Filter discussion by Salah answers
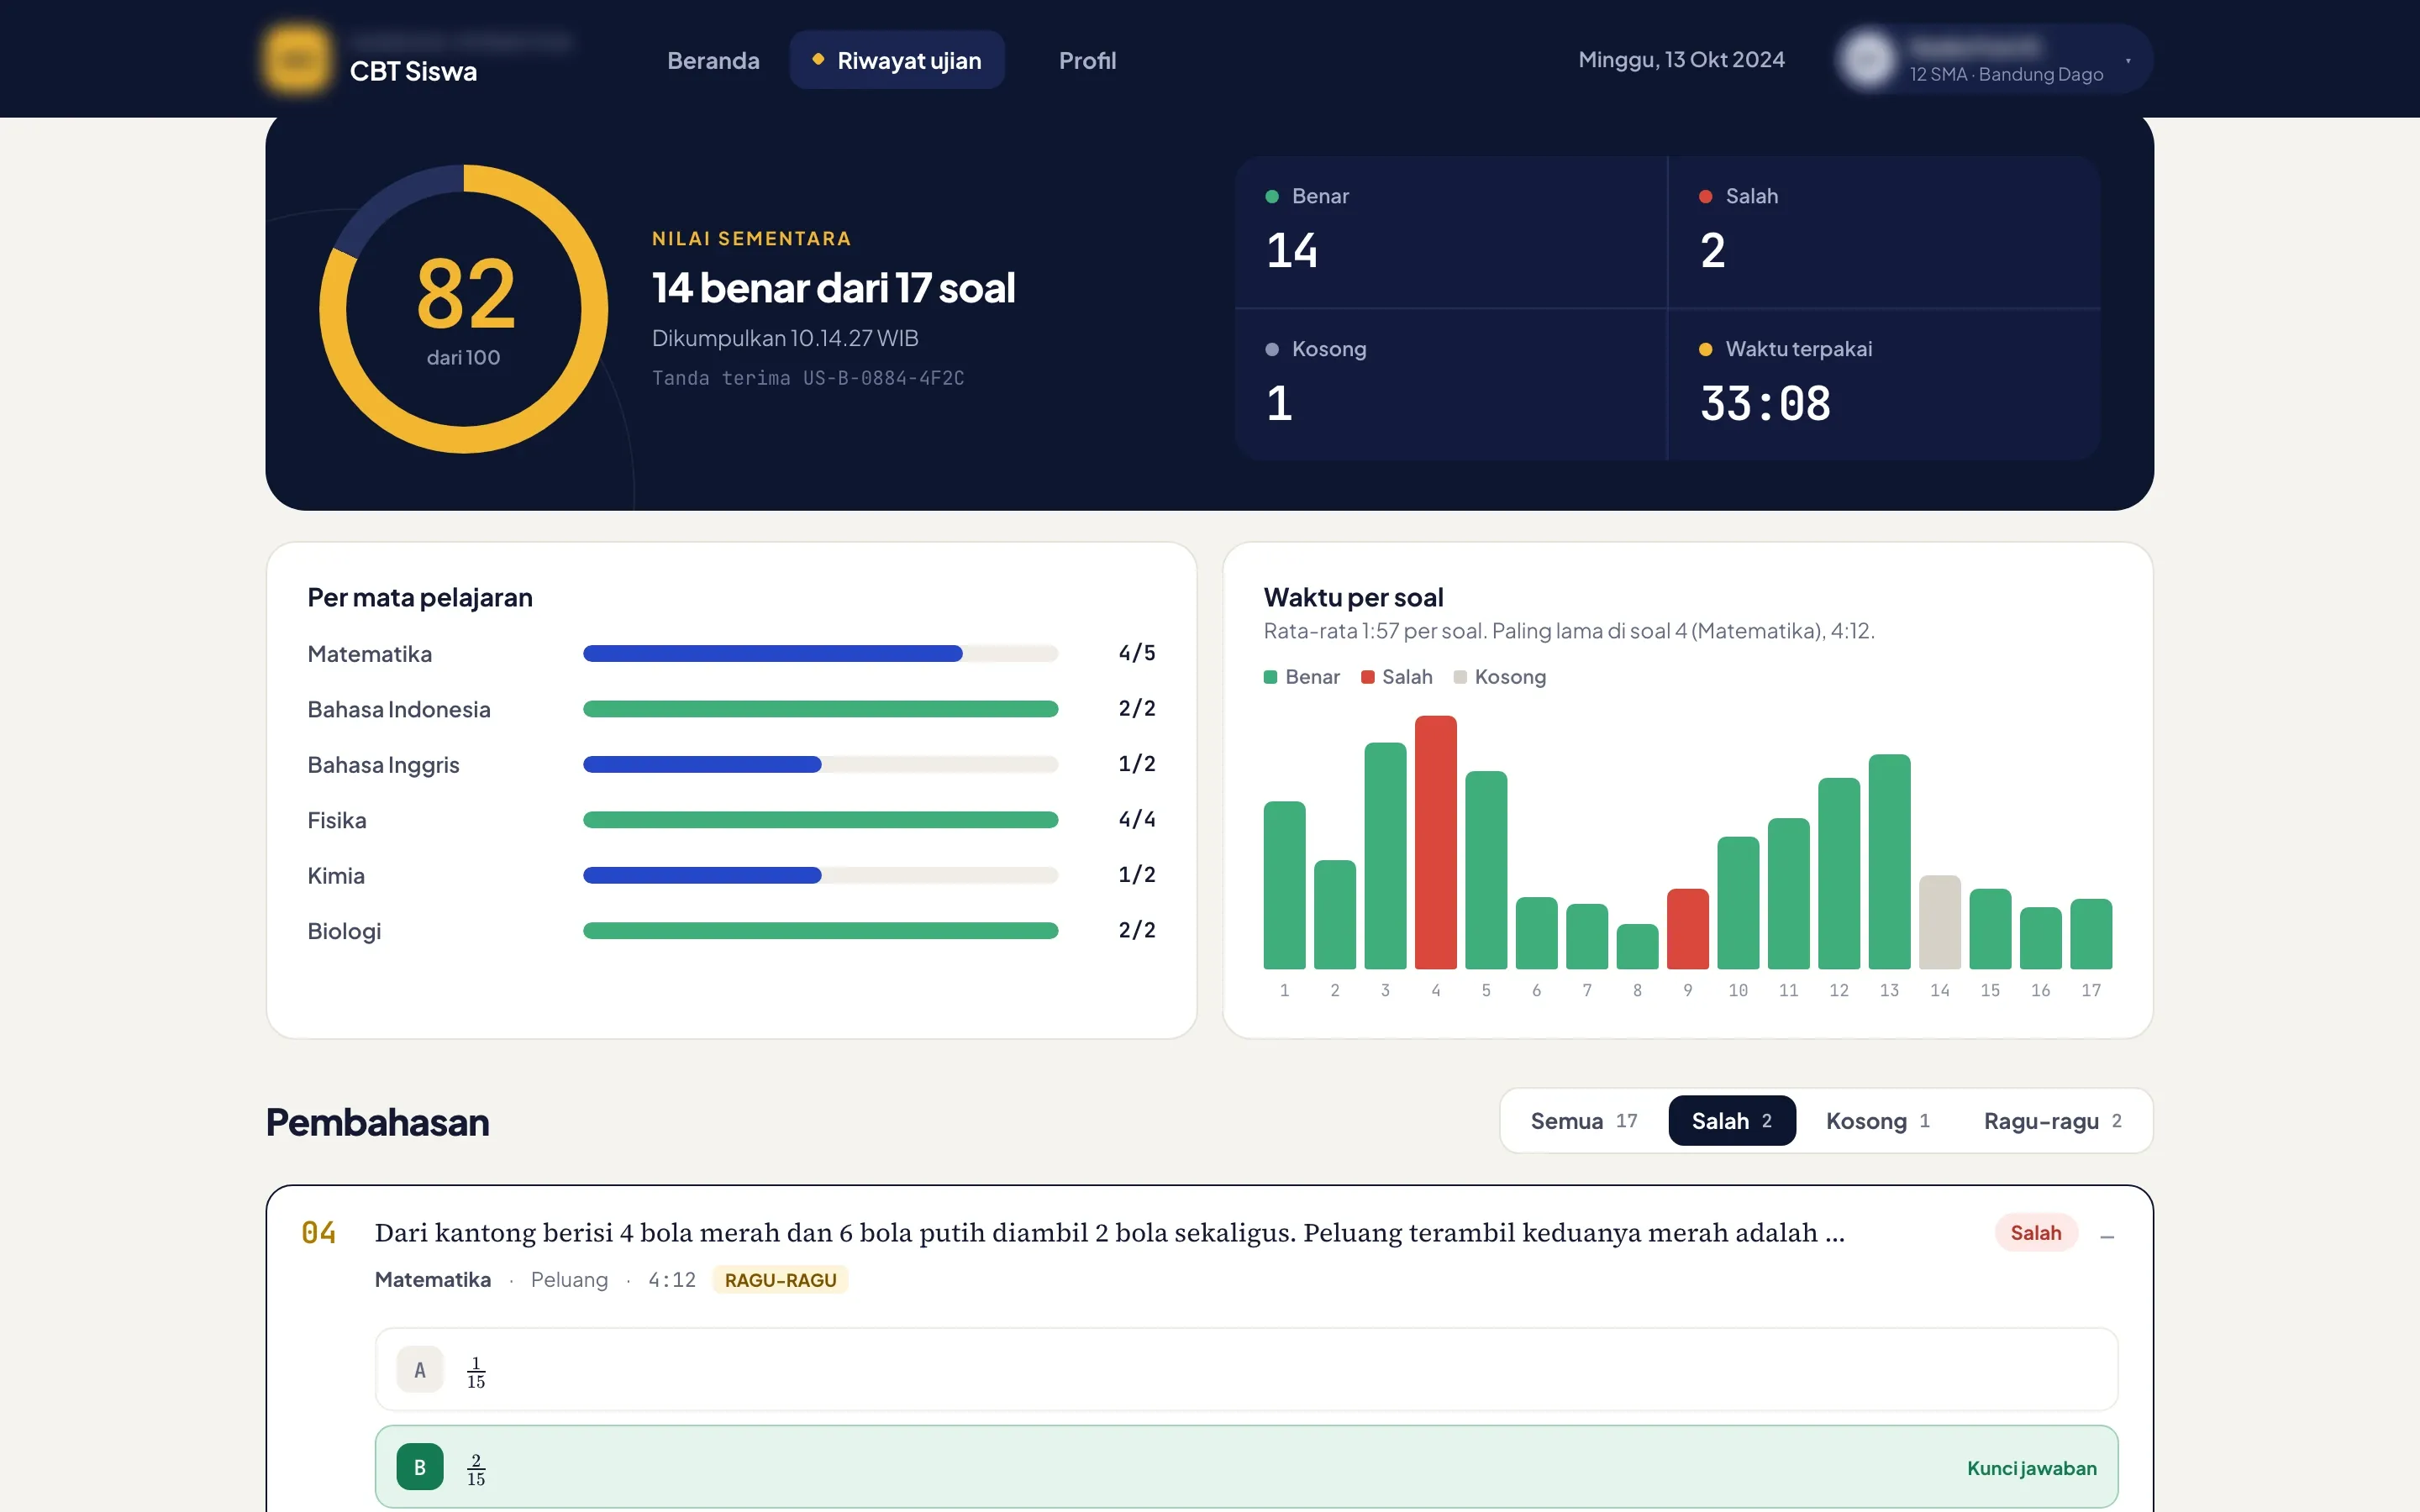Screen dimensions: 2420x1512 tap(1731, 1121)
